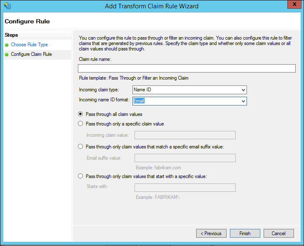Click the green bullet beside Choose Rule Type
This screenshot has width=304, height=246.
coord(7,45)
